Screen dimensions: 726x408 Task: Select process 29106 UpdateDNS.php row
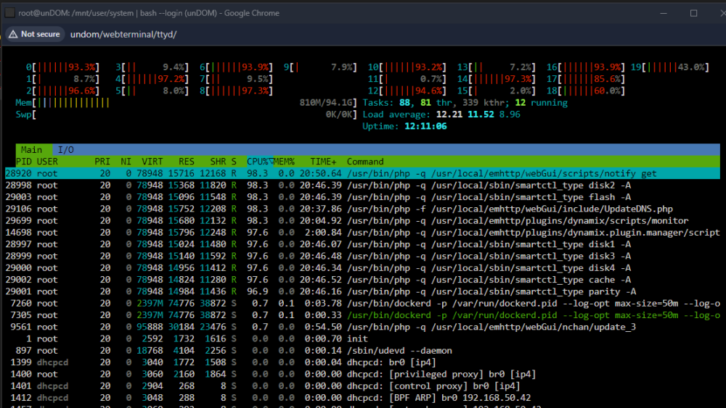click(x=362, y=209)
